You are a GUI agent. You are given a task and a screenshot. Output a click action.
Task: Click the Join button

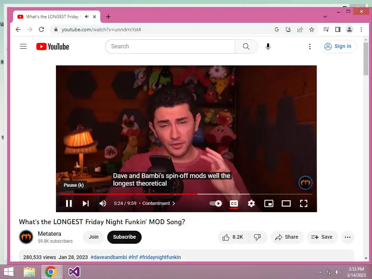point(93,237)
